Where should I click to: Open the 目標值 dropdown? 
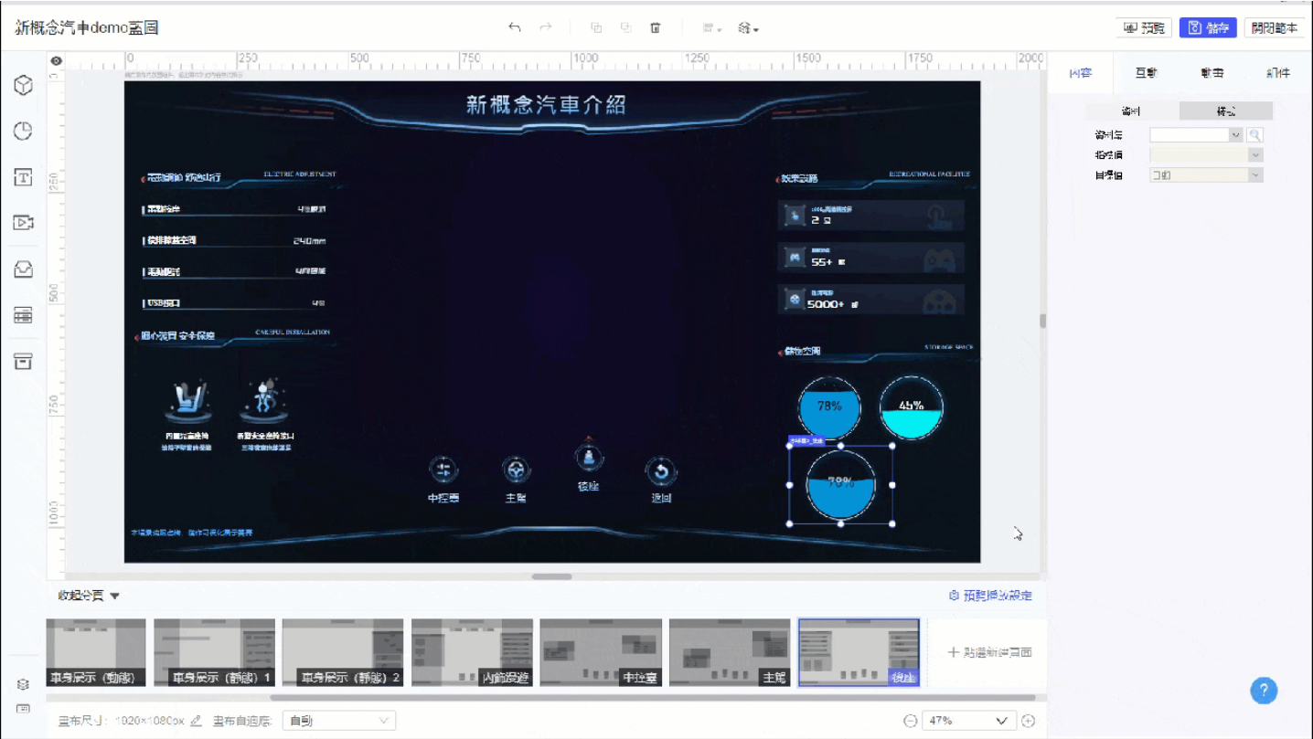click(1206, 175)
